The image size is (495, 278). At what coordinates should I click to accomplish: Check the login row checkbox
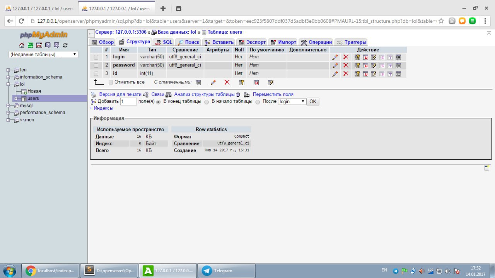pos(96,57)
